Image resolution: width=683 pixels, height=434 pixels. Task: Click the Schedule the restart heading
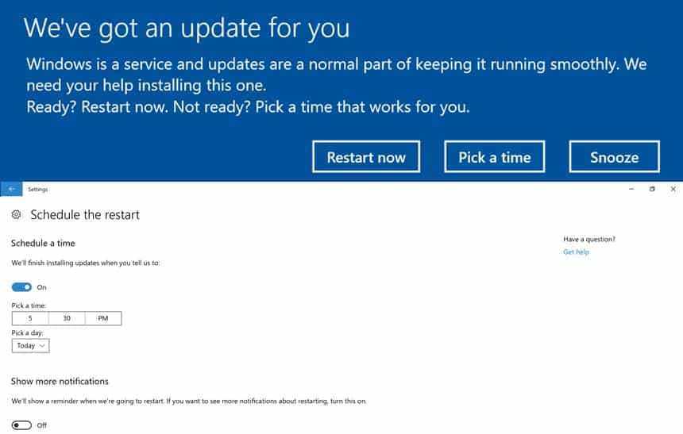click(x=85, y=214)
